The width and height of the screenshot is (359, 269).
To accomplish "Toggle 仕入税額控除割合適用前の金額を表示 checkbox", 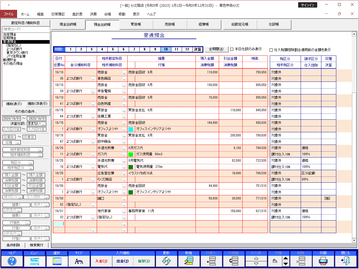I will 271,50.
